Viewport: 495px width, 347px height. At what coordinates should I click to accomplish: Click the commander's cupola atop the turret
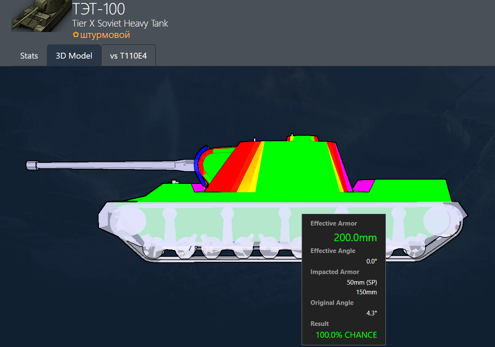coord(302,138)
